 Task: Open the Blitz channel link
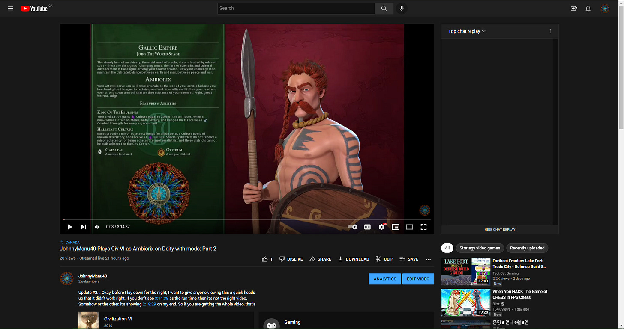[x=497, y=304]
